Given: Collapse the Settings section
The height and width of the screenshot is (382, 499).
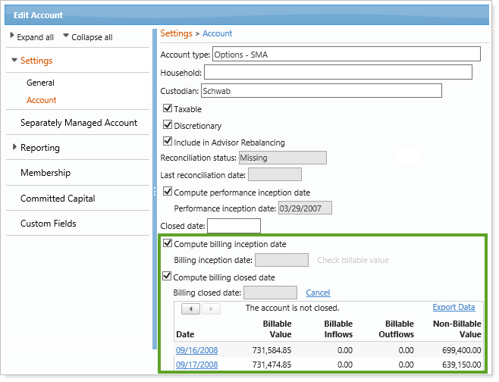Looking at the screenshot, I should pos(14,61).
